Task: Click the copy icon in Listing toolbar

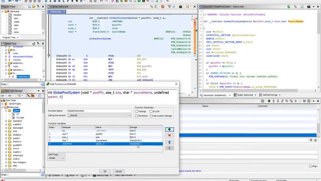Action: coord(151,7)
